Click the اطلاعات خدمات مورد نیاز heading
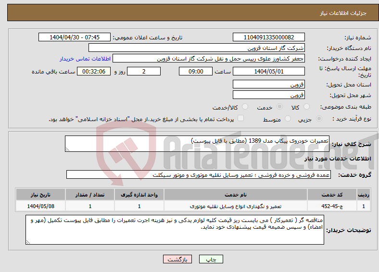 pos(338,159)
